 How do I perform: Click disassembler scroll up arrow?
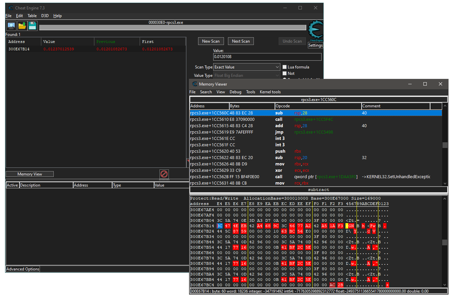pyautogui.click(x=445, y=106)
